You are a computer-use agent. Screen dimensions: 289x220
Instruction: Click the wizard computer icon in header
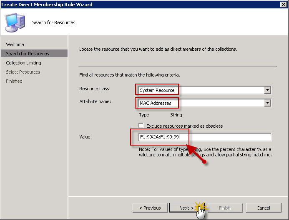pos(15,22)
